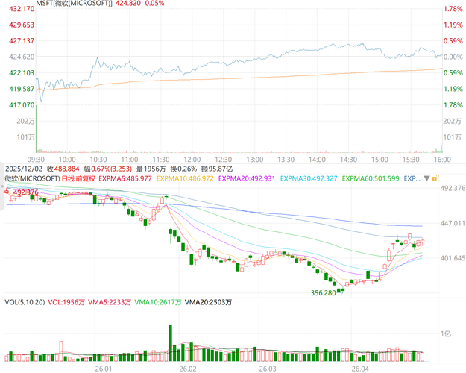Click the 0.05% change value in header
Viewport: 466px width, 373px height.
[154, 3]
